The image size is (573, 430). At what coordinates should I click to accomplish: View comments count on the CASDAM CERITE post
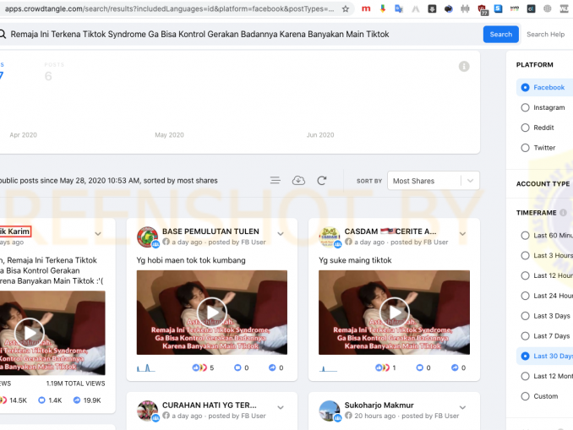coord(423,367)
